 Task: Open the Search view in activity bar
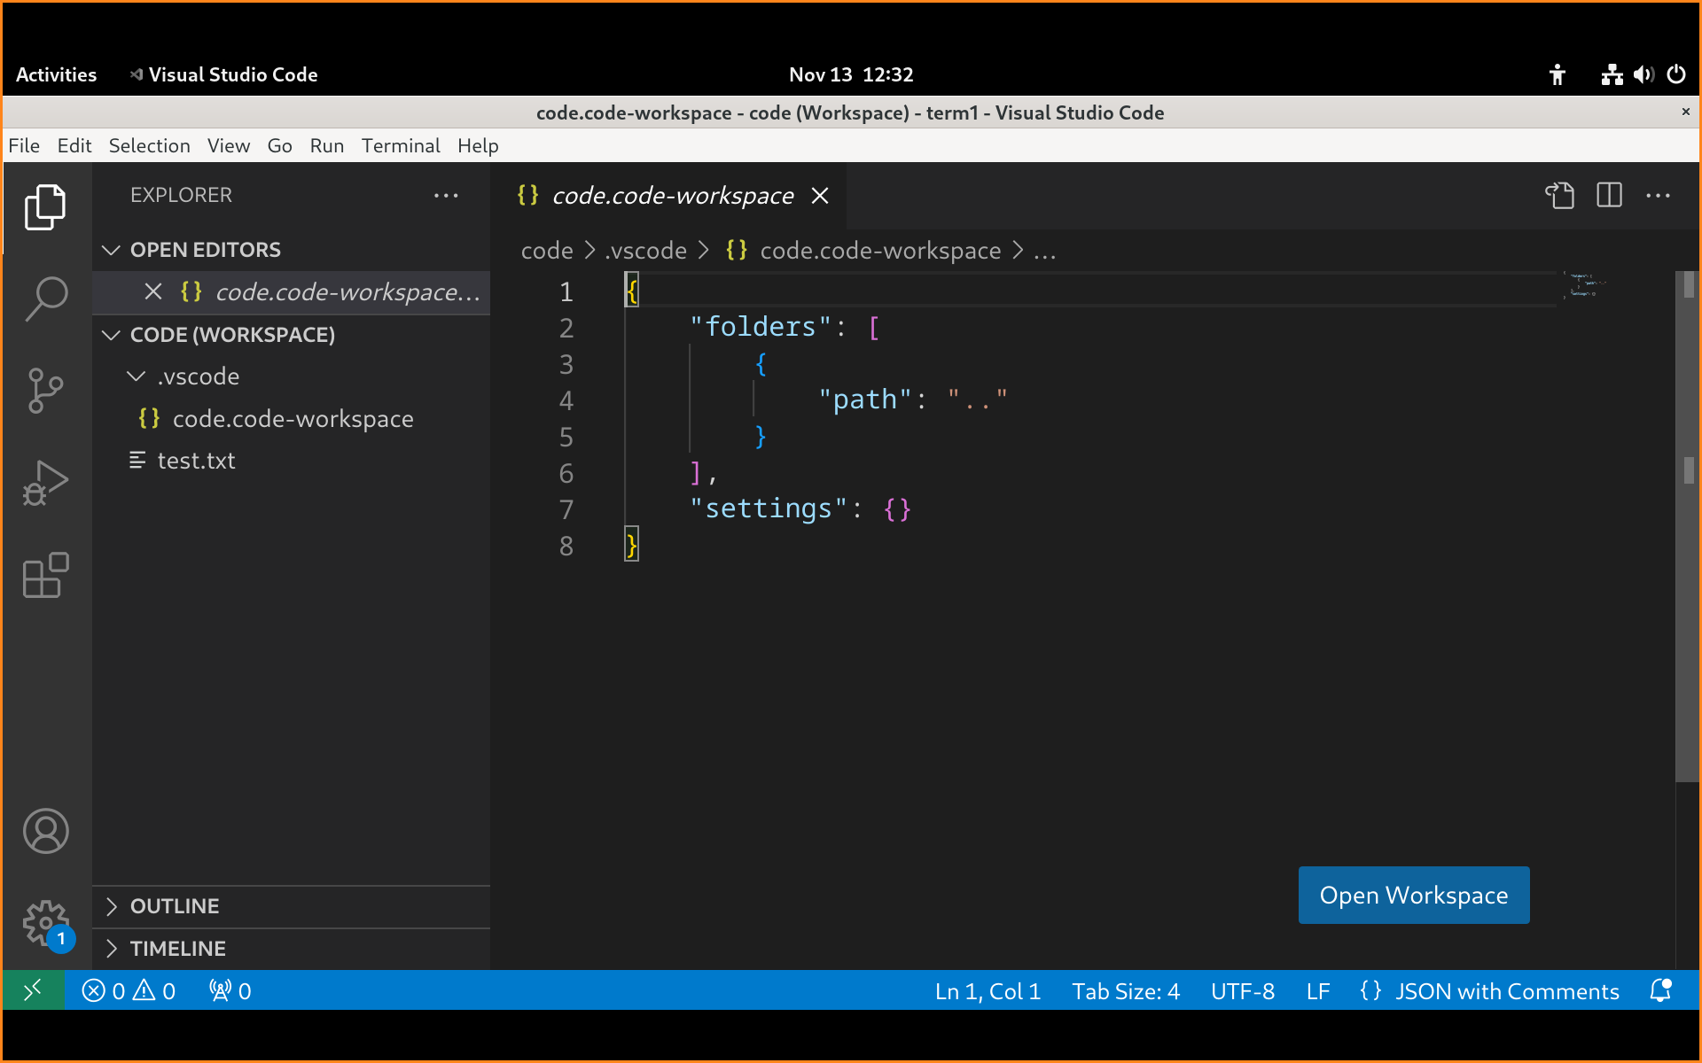pyautogui.click(x=46, y=299)
